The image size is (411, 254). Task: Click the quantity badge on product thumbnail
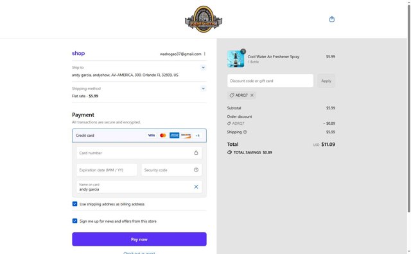tap(243, 51)
